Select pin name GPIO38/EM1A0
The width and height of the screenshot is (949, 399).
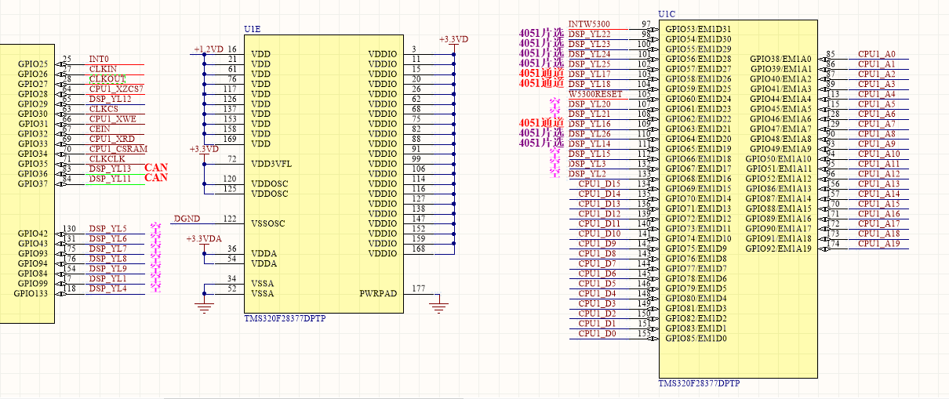coord(781,60)
